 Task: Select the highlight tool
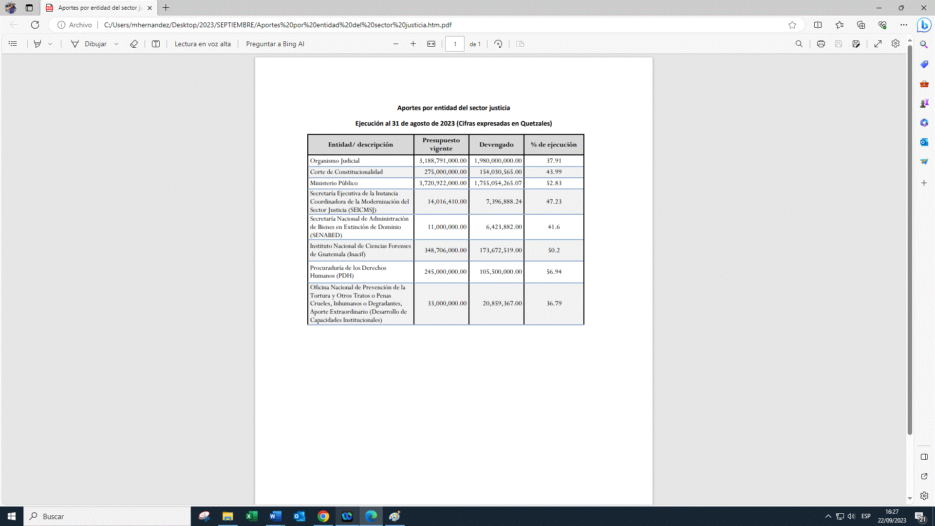[37, 44]
